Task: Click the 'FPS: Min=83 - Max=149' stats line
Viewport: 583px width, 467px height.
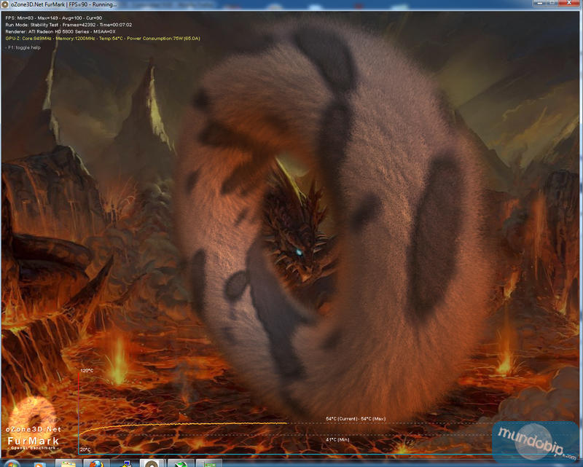Action: point(53,17)
